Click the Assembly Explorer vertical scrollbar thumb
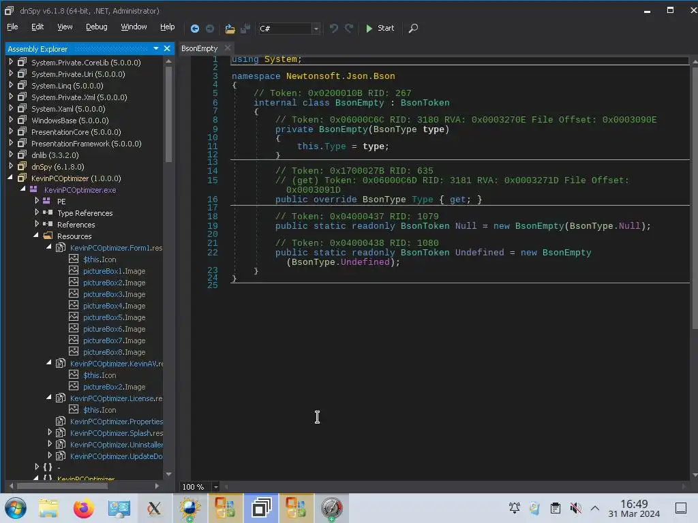Screen dimensions: 698x523 [x=168, y=114]
